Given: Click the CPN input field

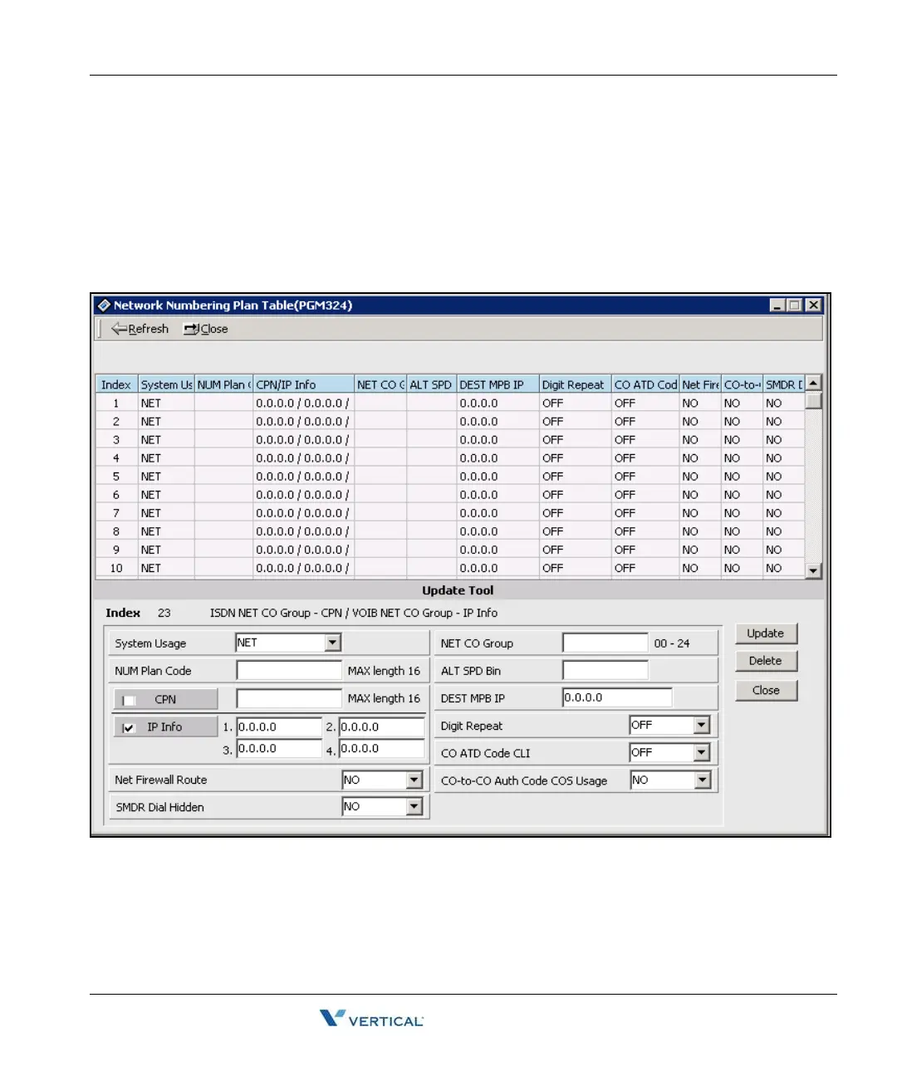Looking at the screenshot, I should point(289,698).
